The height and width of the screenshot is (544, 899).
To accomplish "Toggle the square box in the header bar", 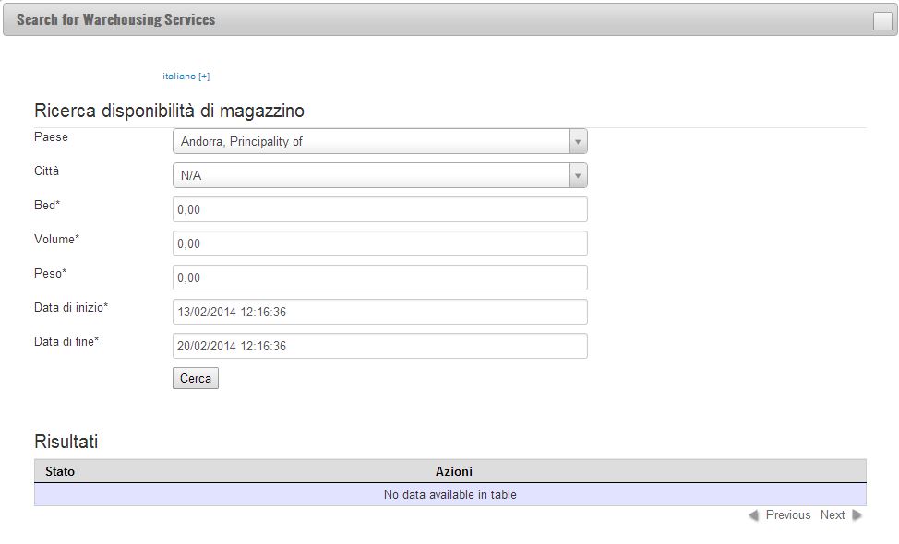I will [882, 21].
